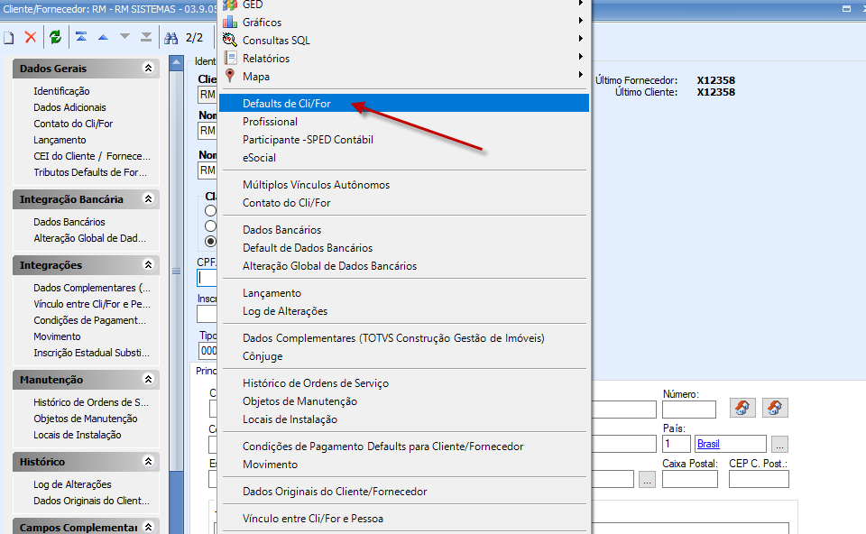Open Dados Complementares (TOTVS Construção) menu entry
866x534 pixels.
[x=404, y=338]
